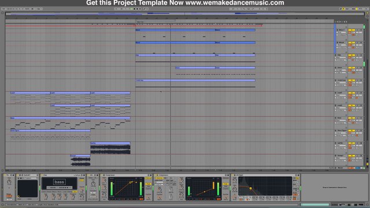The height and width of the screenshot is (208, 370).
Task: Toggle the Amp device activator
Action: click(42, 175)
